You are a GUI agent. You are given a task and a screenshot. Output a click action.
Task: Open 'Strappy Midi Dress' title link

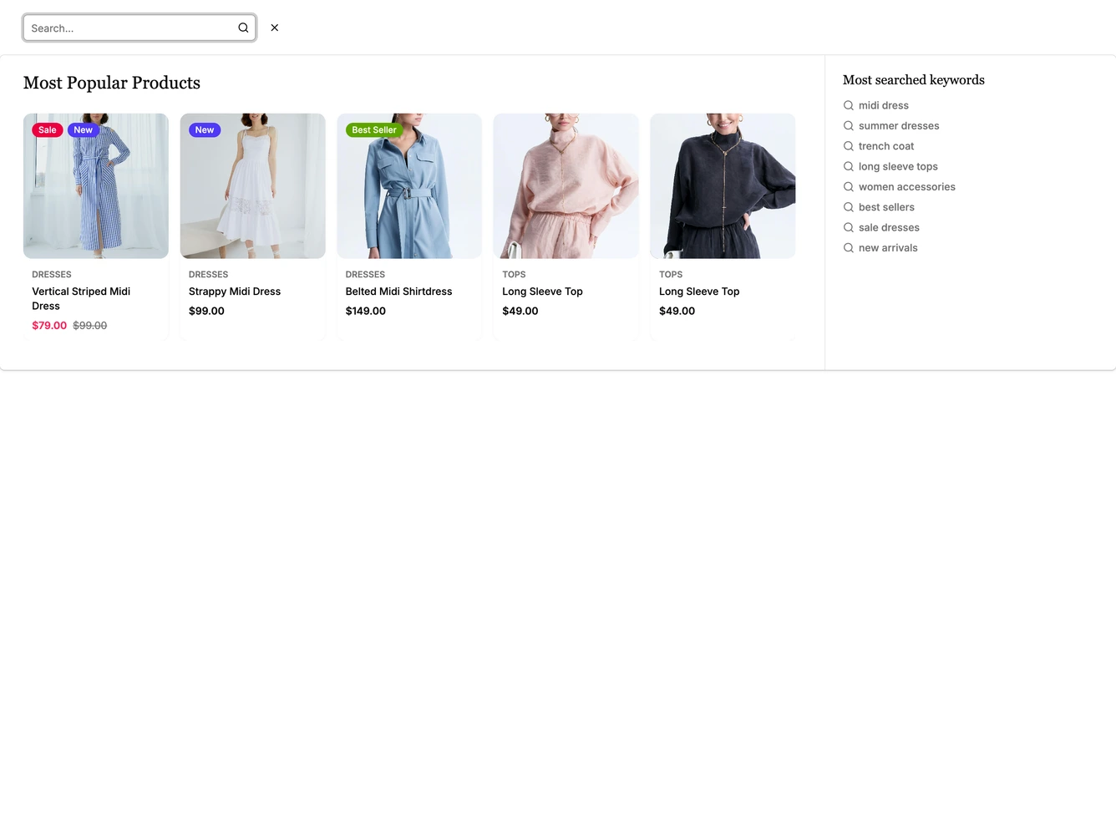pos(235,292)
